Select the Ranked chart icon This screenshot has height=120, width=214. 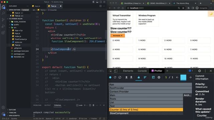(145, 77)
